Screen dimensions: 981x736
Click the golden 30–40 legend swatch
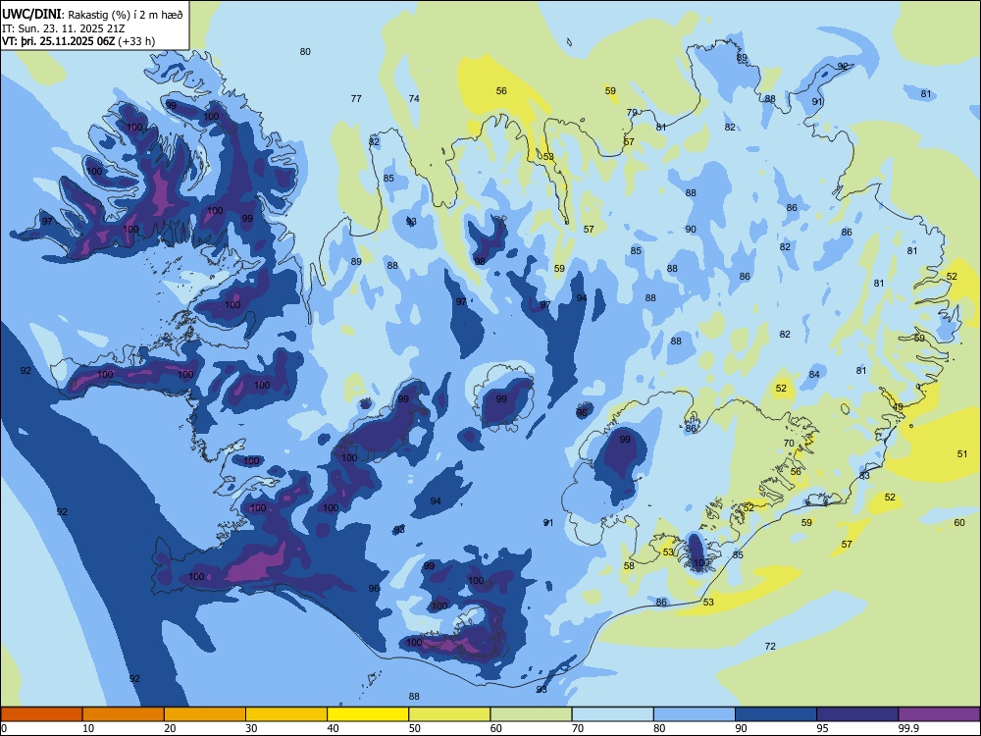tap(286, 714)
